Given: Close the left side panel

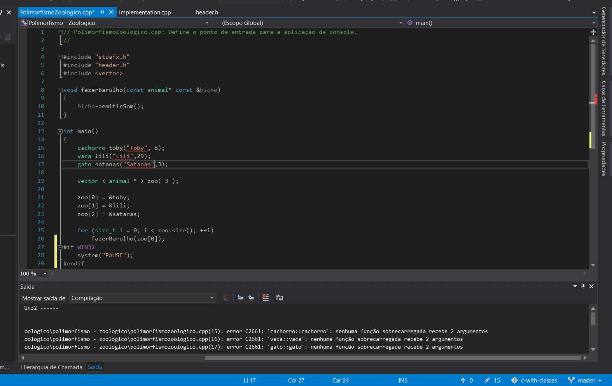Looking at the screenshot, I should click(9, 12).
